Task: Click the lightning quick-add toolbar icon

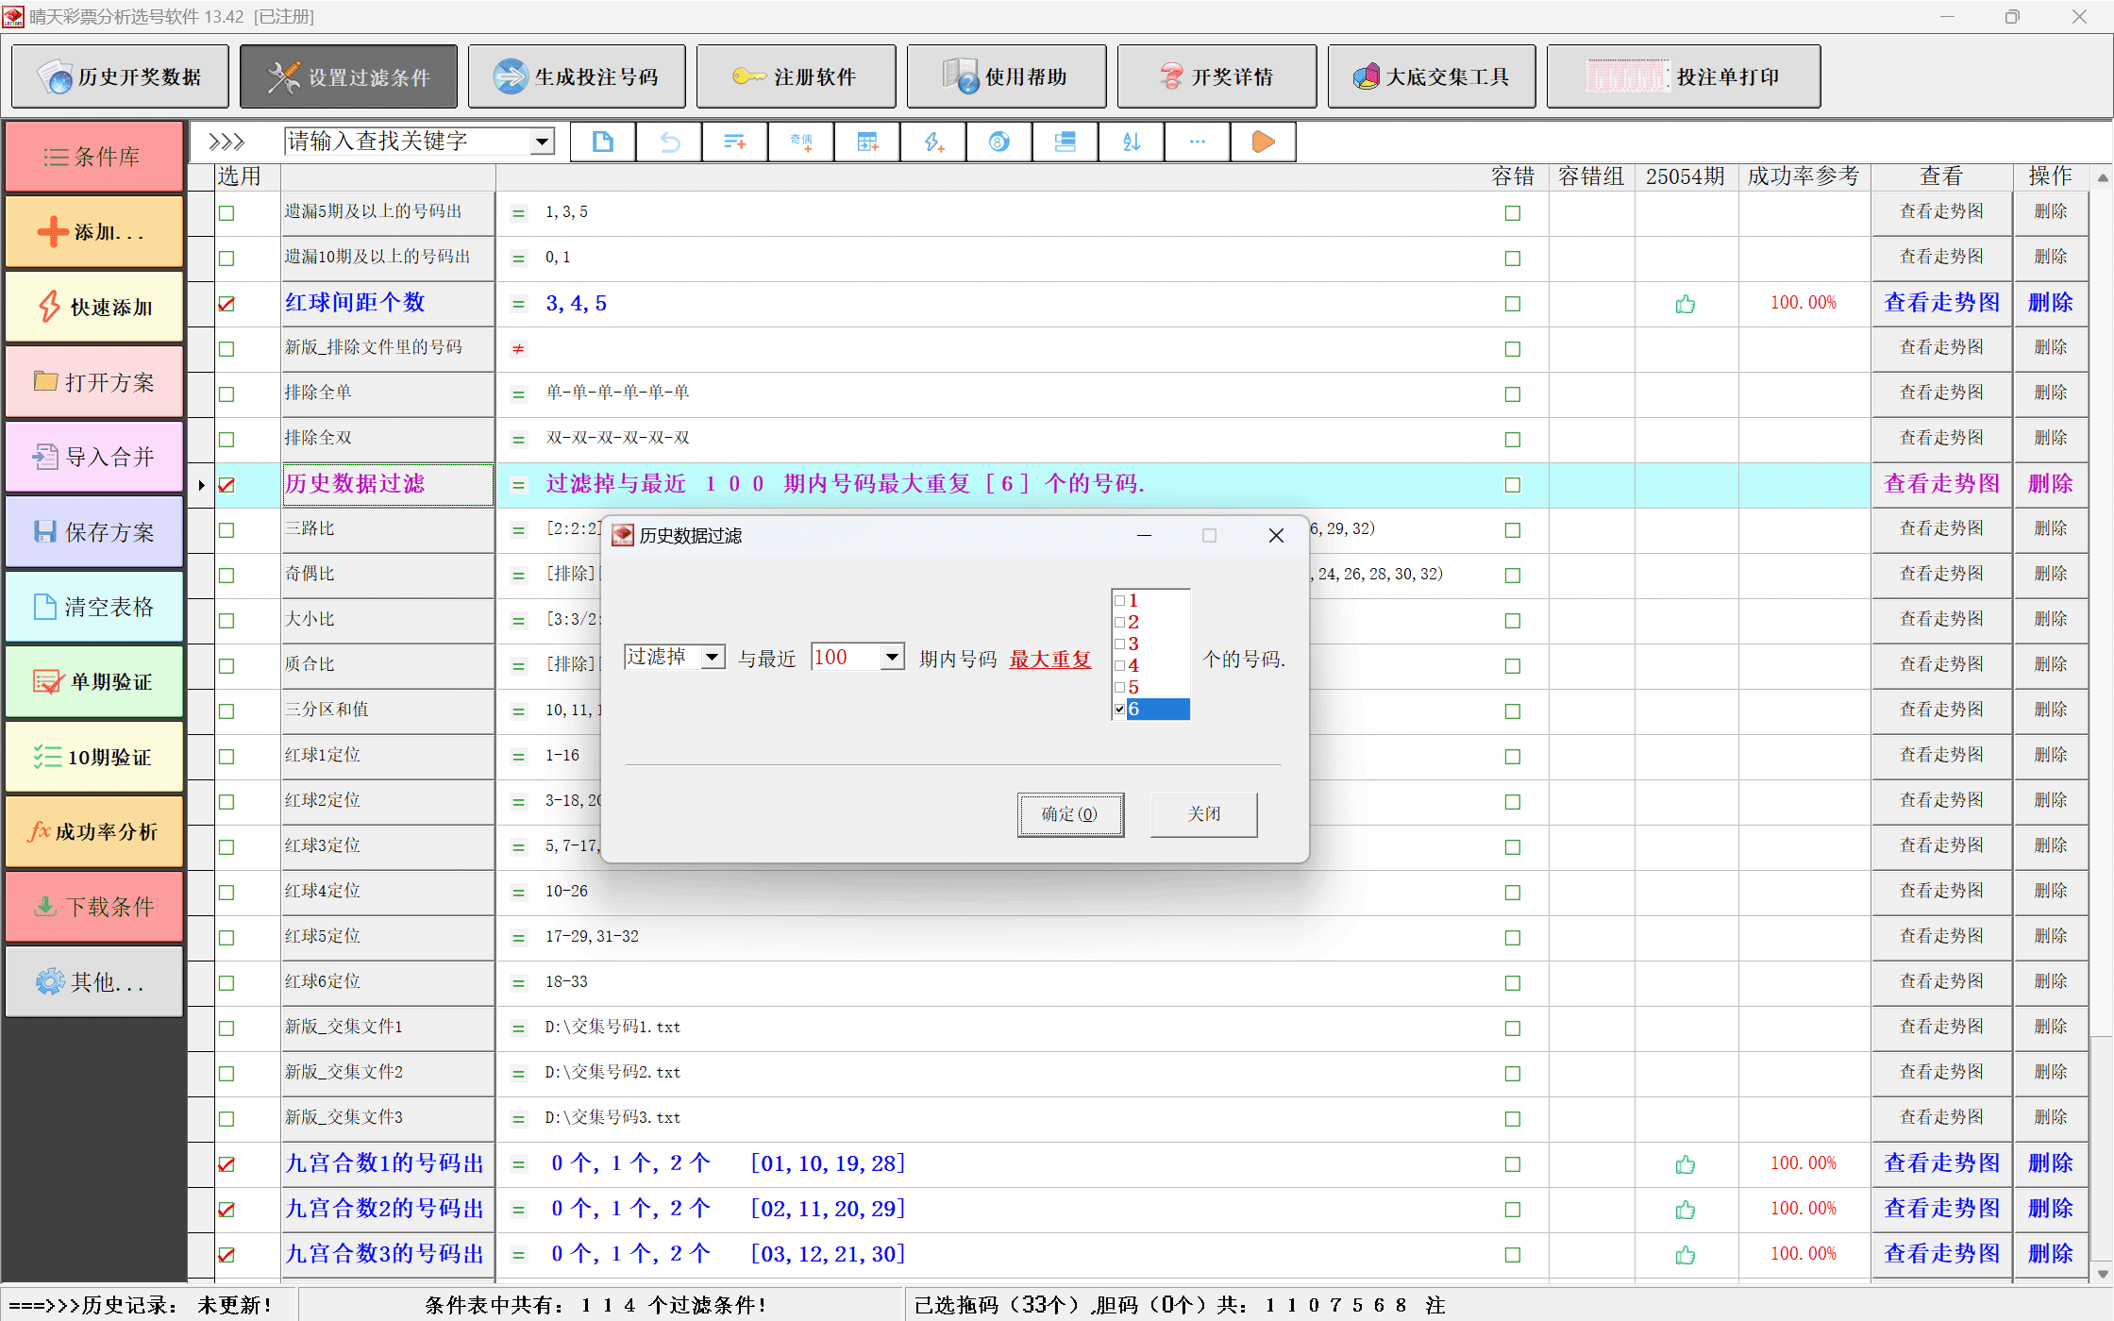Action: click(x=933, y=142)
